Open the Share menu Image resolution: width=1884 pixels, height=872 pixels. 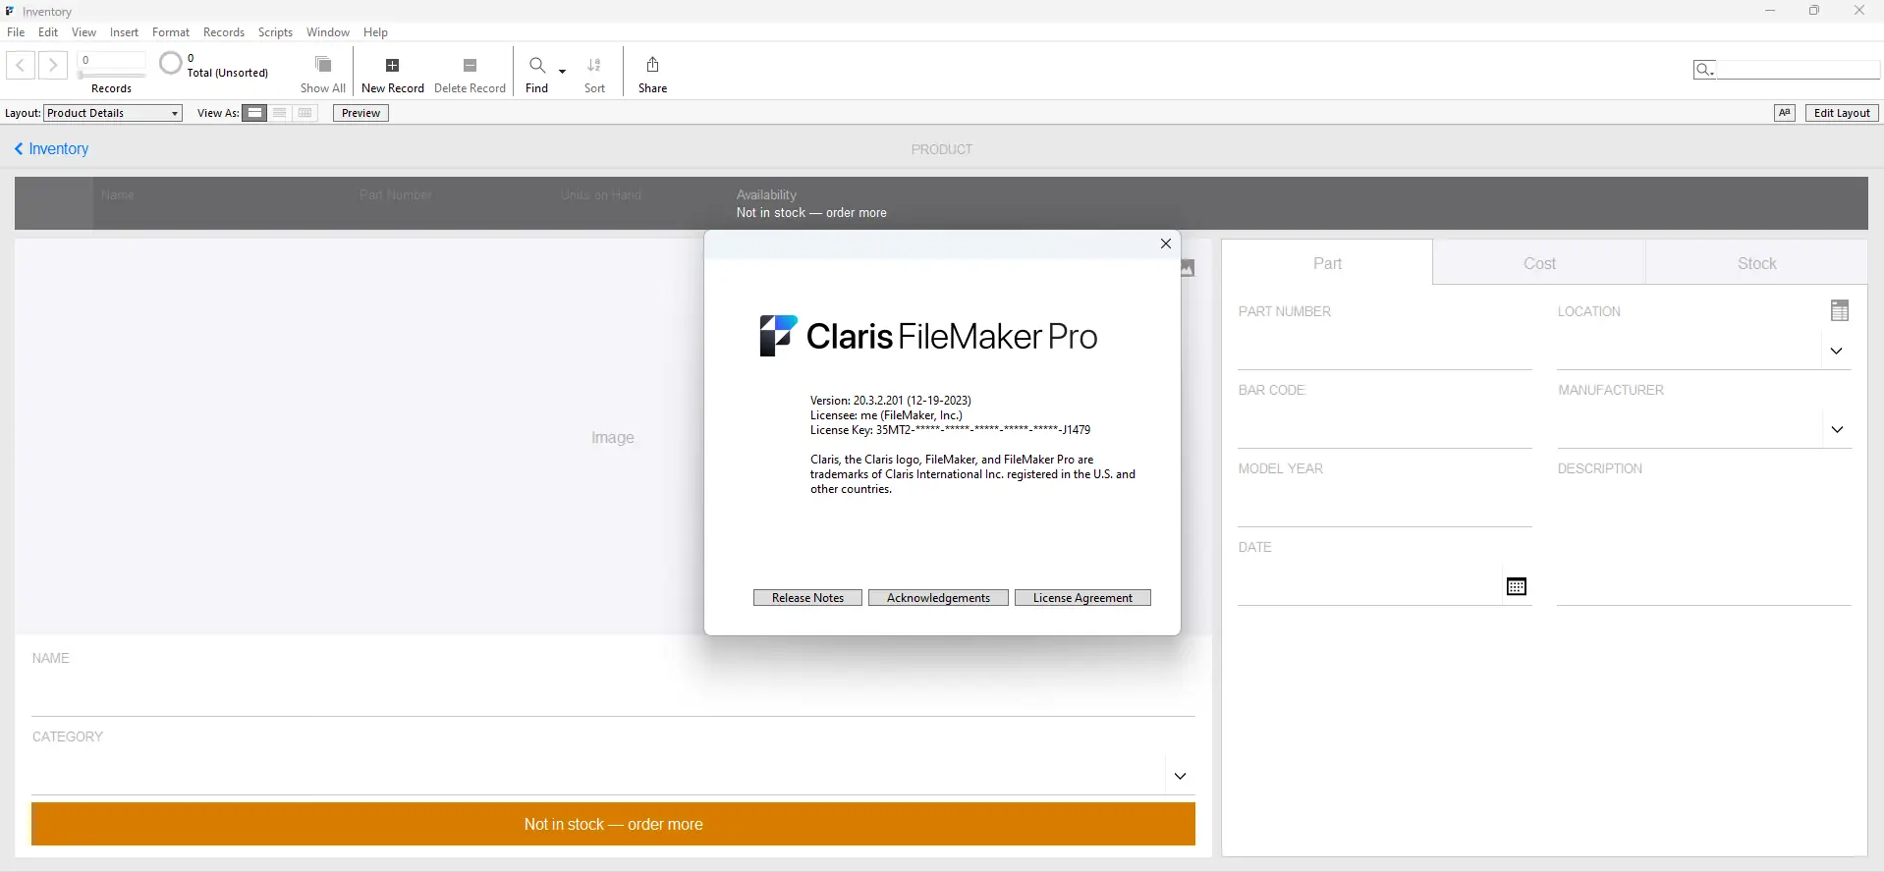tap(652, 75)
